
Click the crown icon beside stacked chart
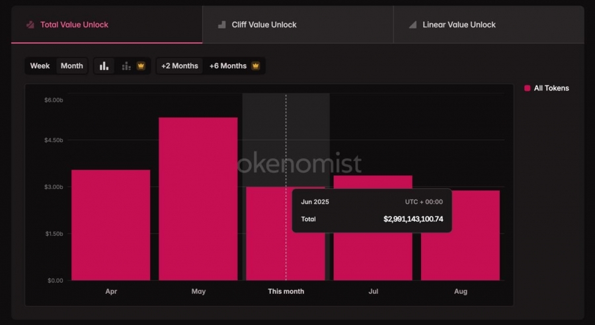pos(141,66)
